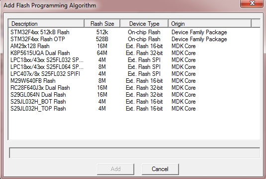Click MDK Core on the S29JL032H_TOP row
This screenshot has height=179, width=266.
183,109
